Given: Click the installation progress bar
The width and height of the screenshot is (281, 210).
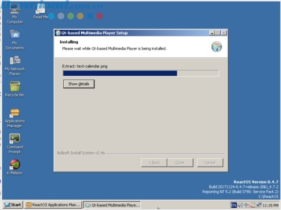Looking at the screenshot, I should point(141,73).
